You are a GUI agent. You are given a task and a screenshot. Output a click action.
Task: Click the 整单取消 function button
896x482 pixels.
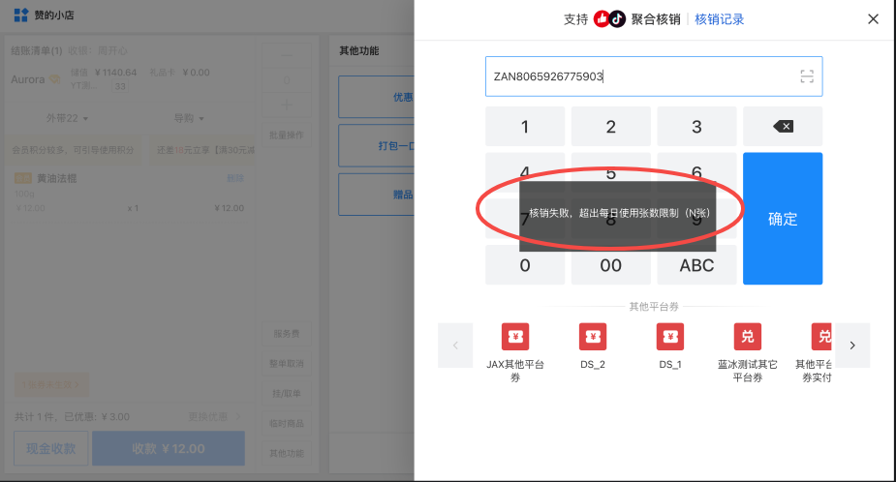click(x=288, y=364)
